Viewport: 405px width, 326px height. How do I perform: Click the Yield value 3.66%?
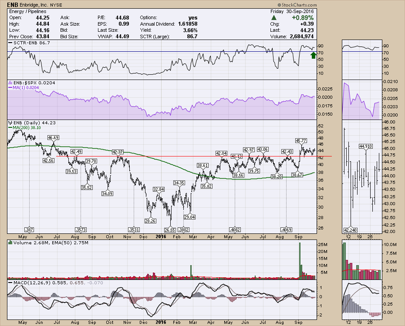pyautogui.click(x=190, y=30)
